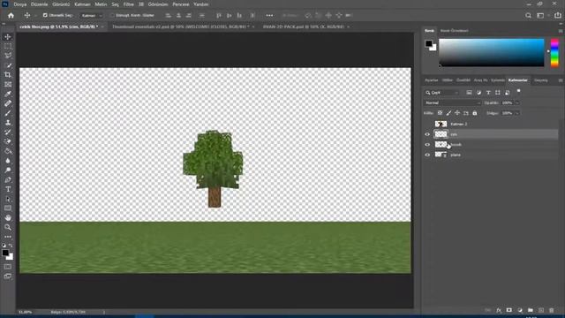This screenshot has height=318, width=565.
Task: Switch to the Katmanlar panel tab
Action: pos(518,80)
